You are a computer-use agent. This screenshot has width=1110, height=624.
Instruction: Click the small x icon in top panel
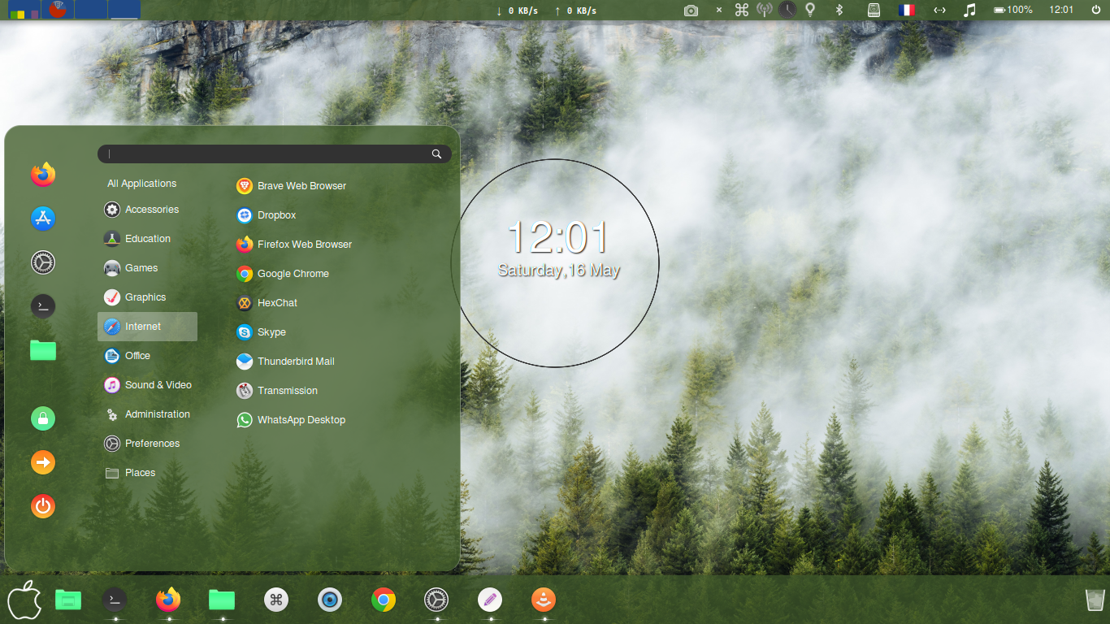pos(718,11)
